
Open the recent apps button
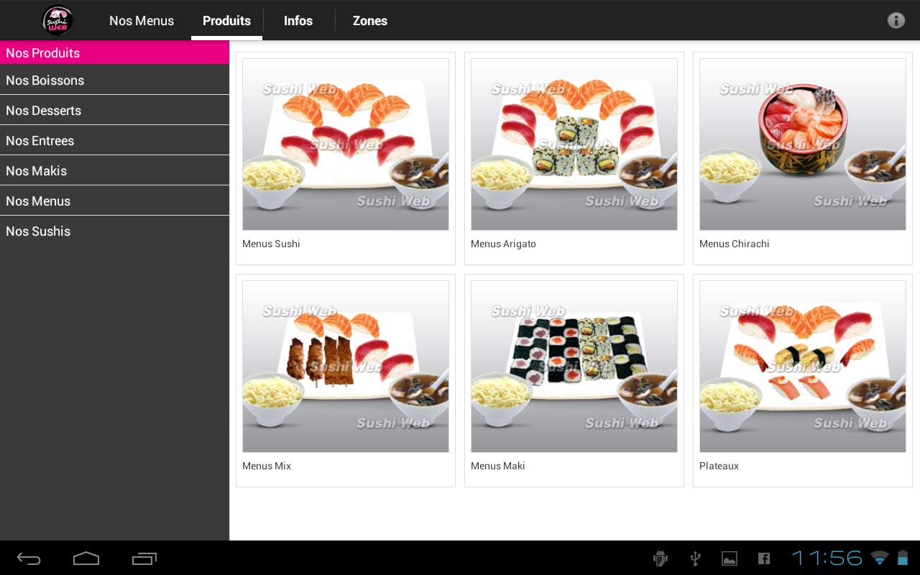[x=144, y=558]
